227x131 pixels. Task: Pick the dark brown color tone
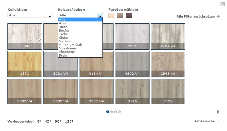point(129,16)
